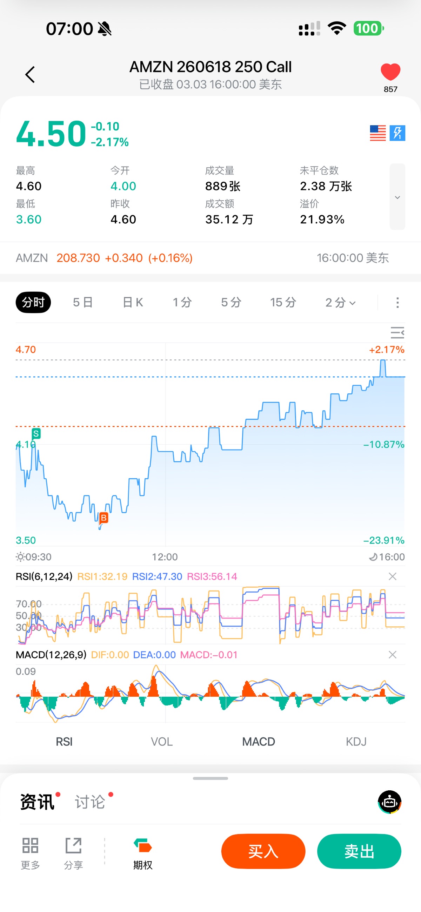The image size is (421, 912).
Task: Tap the blue lightning quote icon
Action: coord(397,133)
